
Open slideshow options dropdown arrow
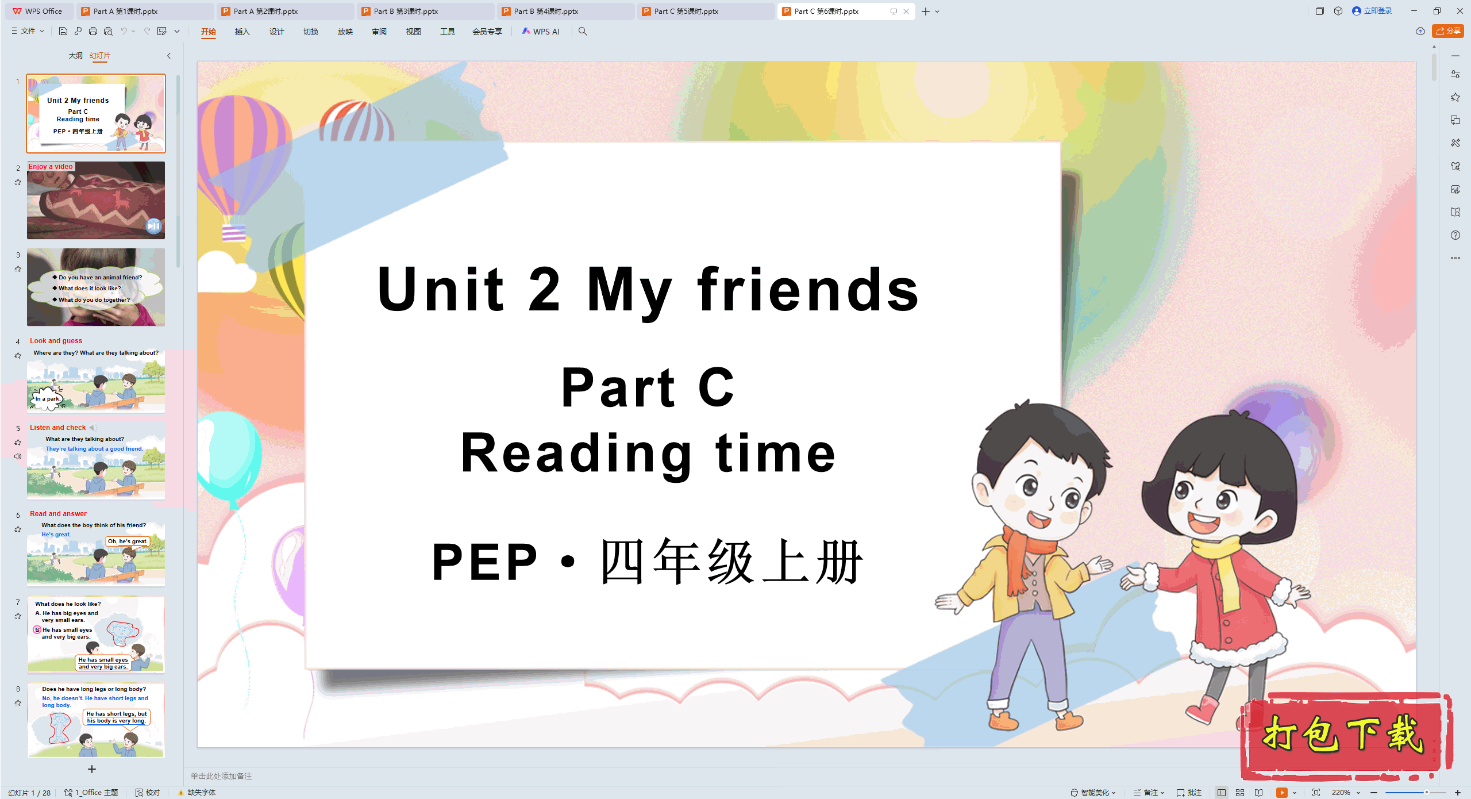click(1295, 793)
